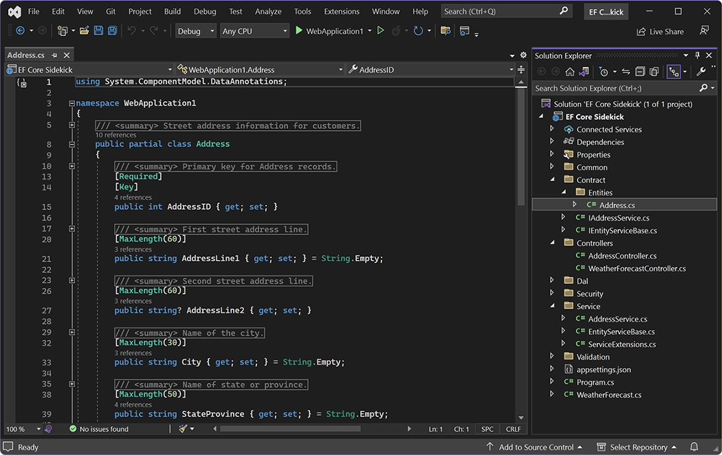Screen dimensions: 722x455
Task: Click the Search (Ctrl+Q) box in title bar
Action: tap(507, 11)
